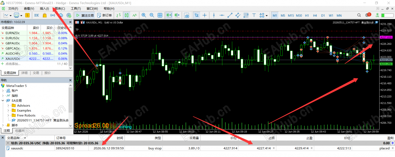
Task: Click the radar plus icon in toolbar
Action: pos(69,15)
